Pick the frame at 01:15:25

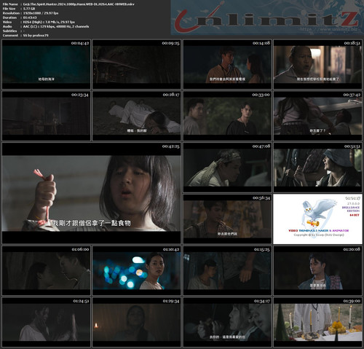[x=227, y=270]
